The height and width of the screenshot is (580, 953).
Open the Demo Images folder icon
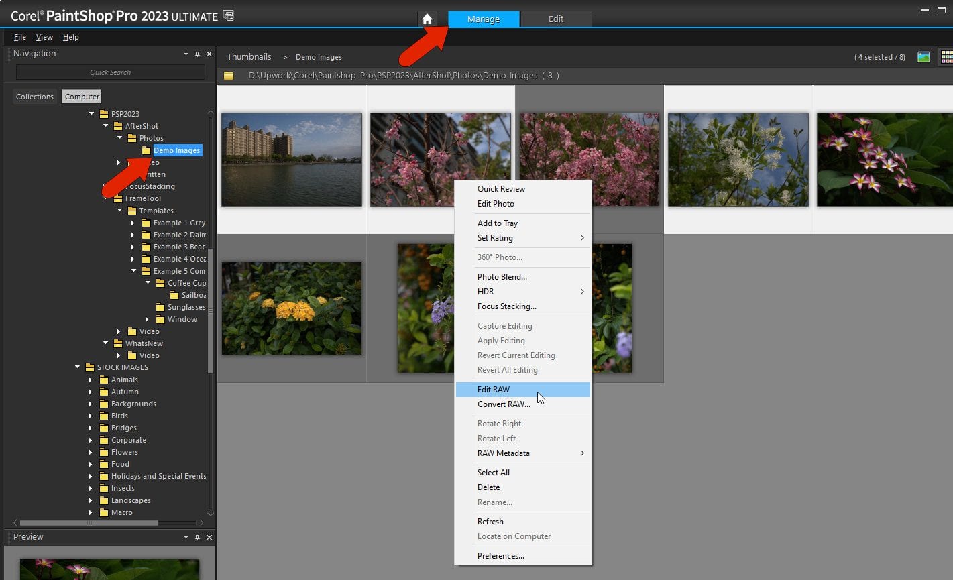(x=146, y=150)
